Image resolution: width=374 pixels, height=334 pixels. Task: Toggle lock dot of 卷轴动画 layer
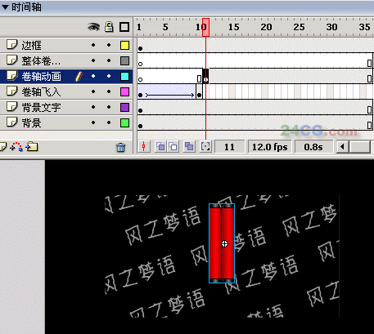click(109, 76)
